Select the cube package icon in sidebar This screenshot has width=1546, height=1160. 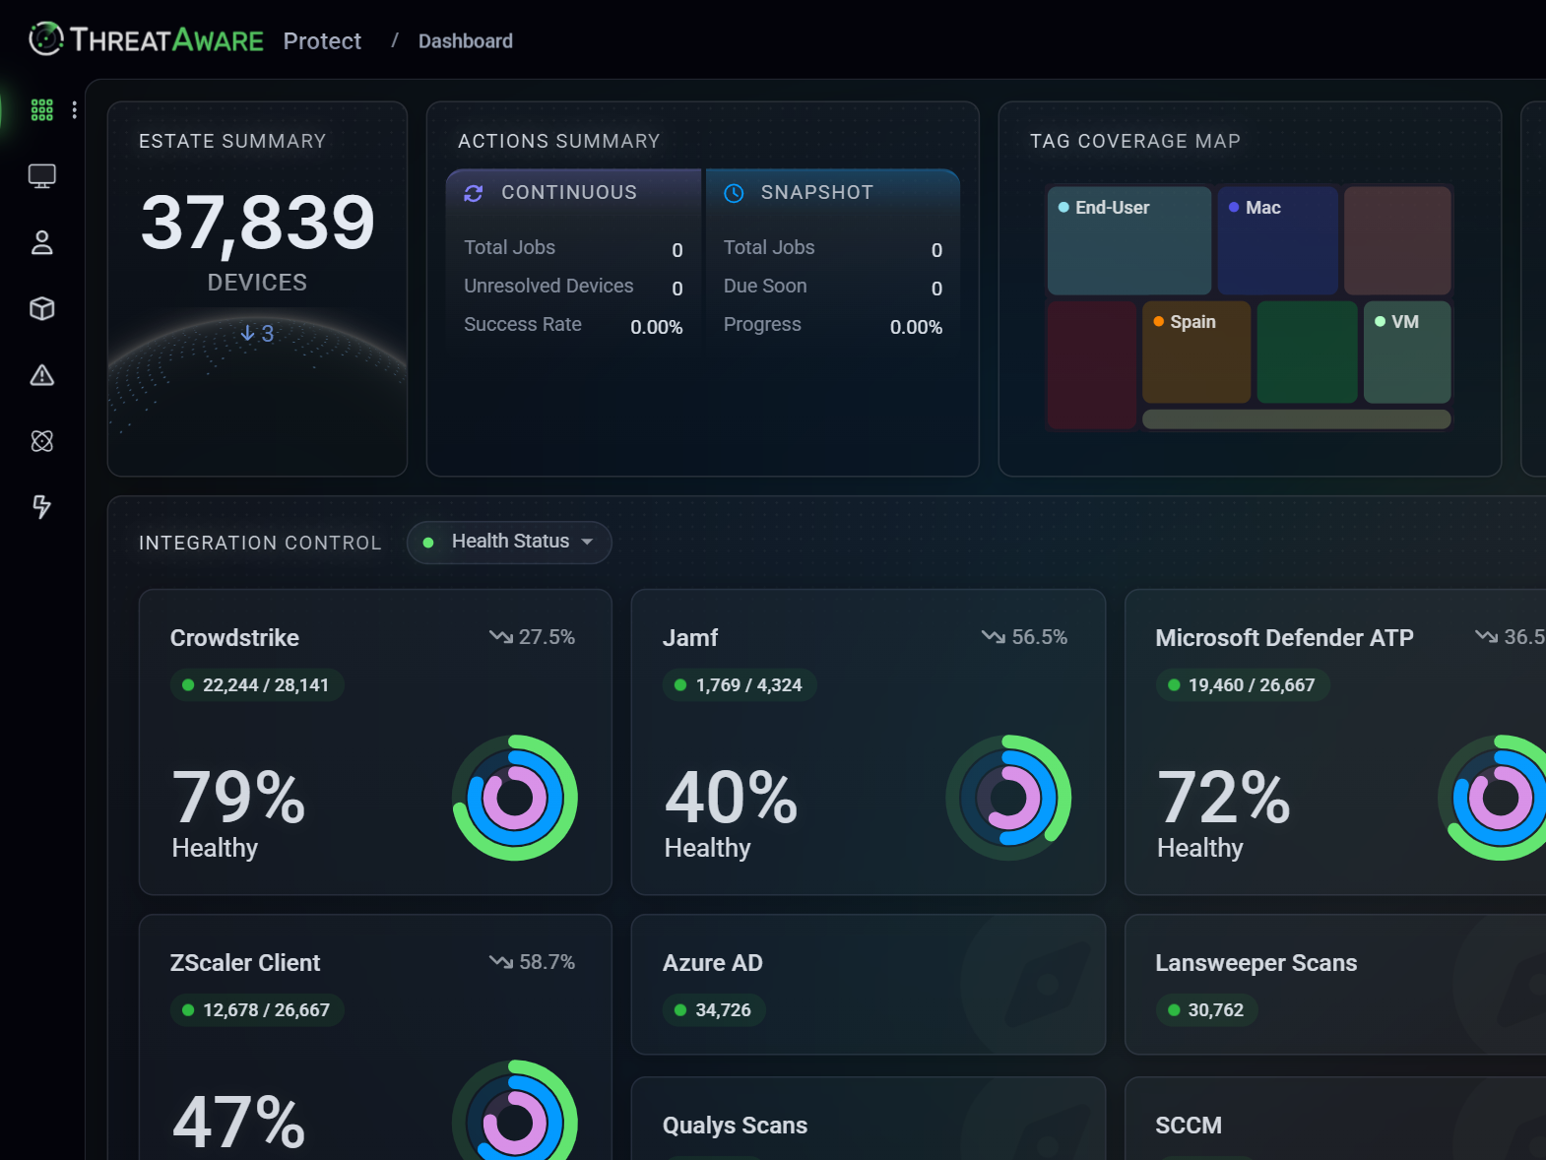point(41,309)
